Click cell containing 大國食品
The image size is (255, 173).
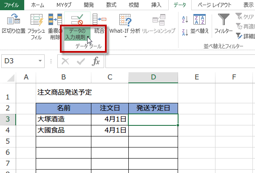(63, 130)
